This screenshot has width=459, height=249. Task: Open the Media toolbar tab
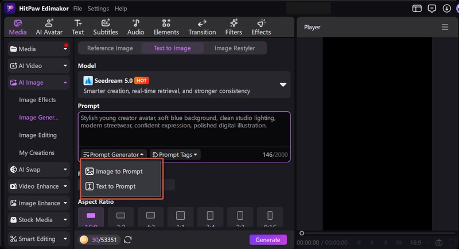(18, 27)
